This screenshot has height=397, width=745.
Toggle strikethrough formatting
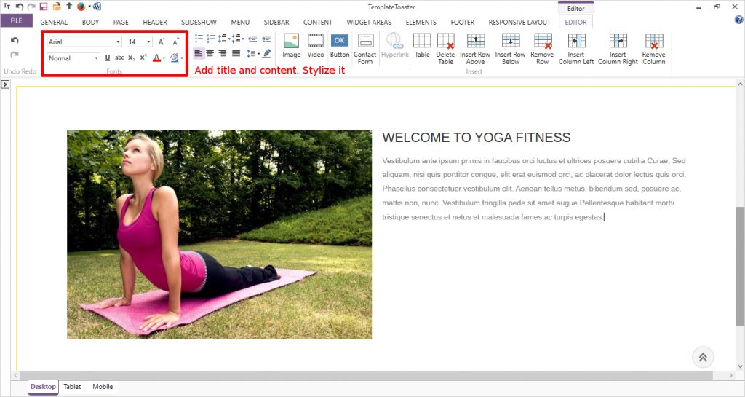pyautogui.click(x=119, y=58)
